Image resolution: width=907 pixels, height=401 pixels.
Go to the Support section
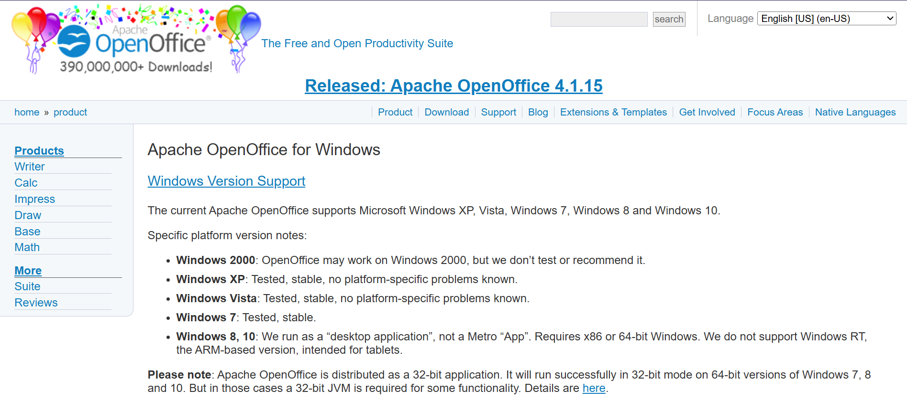pyautogui.click(x=498, y=112)
